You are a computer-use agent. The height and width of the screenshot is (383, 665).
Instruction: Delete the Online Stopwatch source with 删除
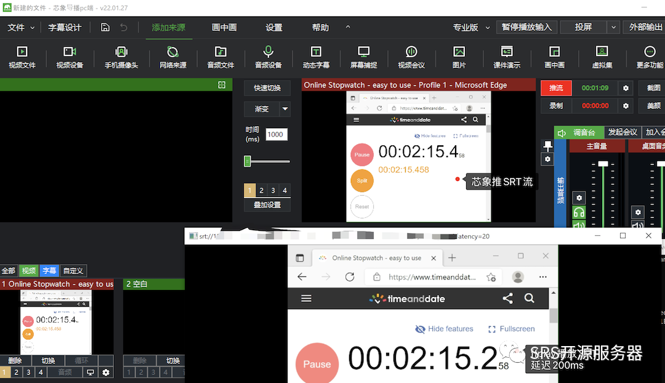[15, 361]
